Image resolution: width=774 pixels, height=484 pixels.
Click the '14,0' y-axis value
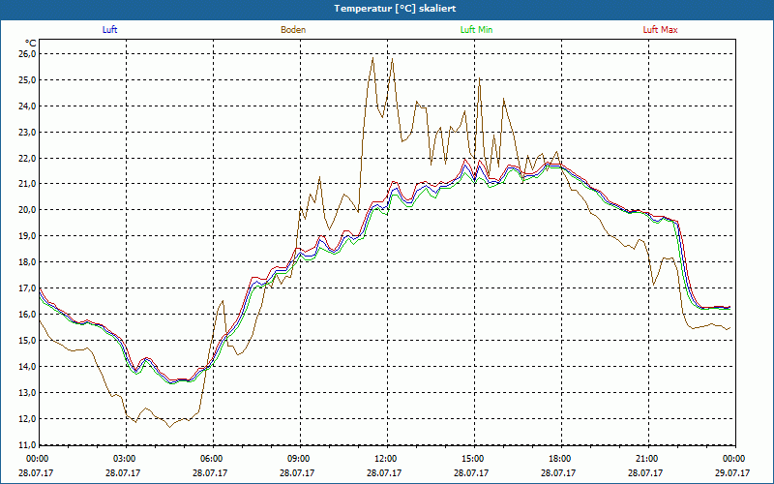tap(28, 367)
